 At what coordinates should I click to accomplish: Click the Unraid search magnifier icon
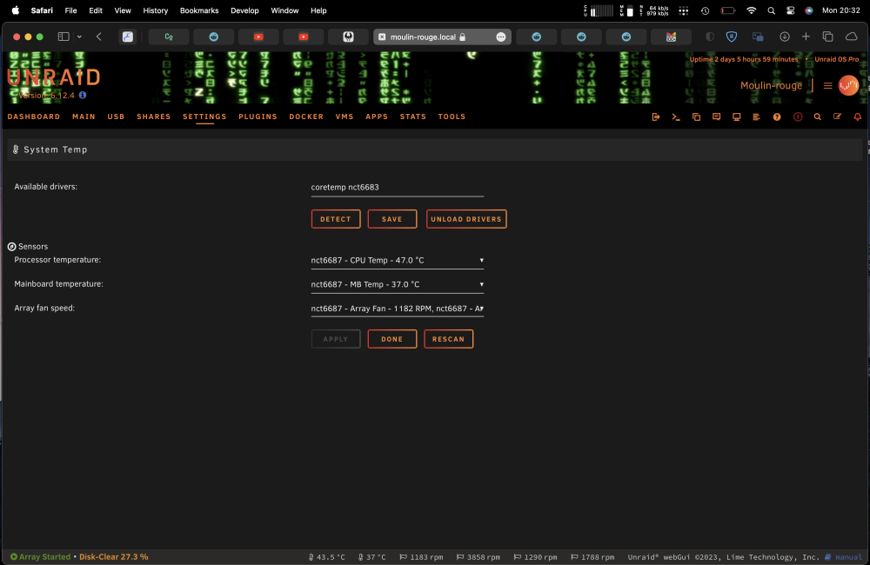(x=817, y=117)
